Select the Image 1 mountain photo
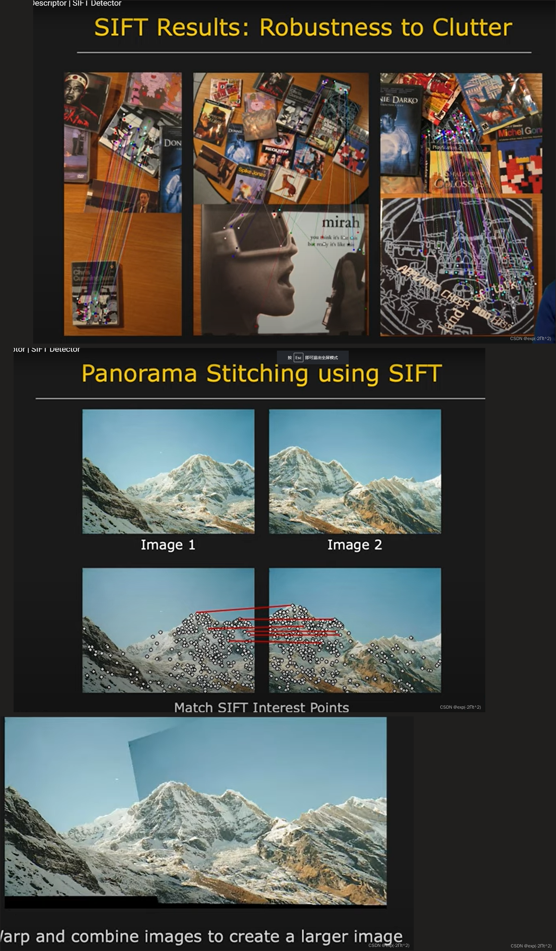Screen dimensions: 556x951 pyautogui.click(x=168, y=471)
